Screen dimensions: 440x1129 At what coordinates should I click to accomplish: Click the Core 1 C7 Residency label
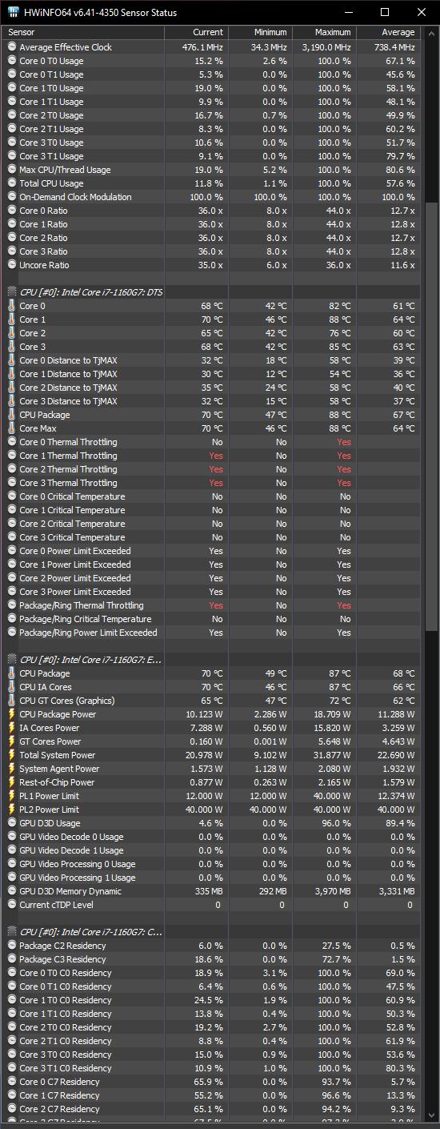point(59,1095)
